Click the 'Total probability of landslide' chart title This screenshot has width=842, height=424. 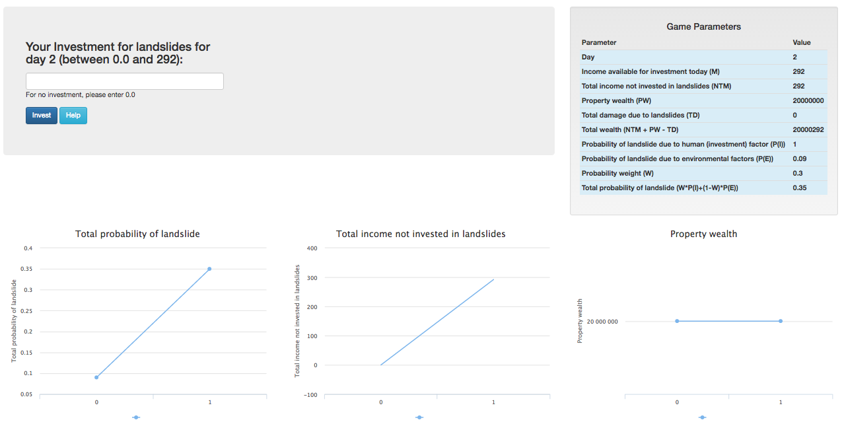[x=137, y=234]
